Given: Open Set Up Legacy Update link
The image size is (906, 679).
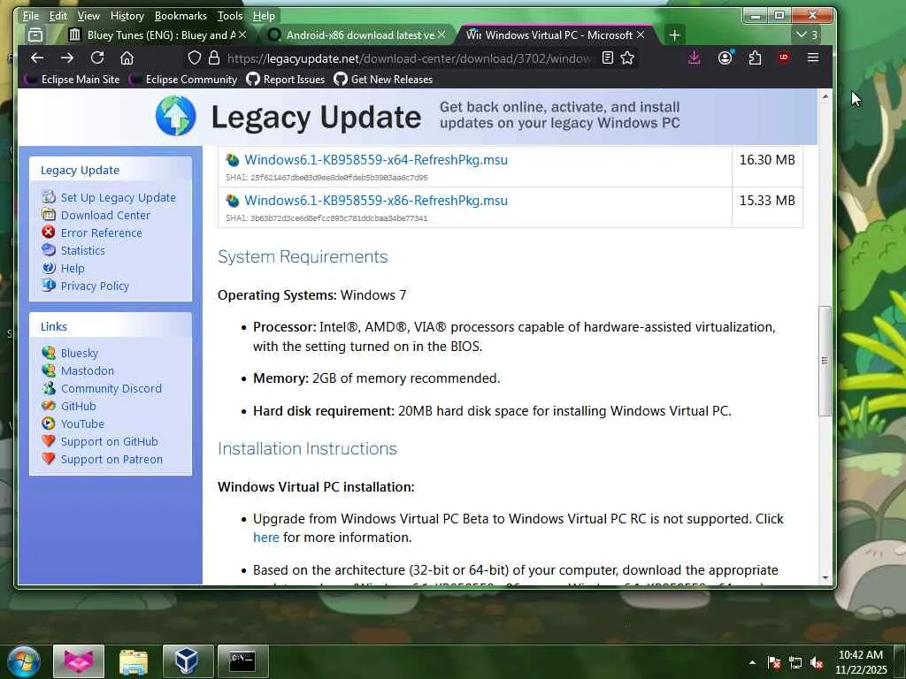Looking at the screenshot, I should coord(118,197).
